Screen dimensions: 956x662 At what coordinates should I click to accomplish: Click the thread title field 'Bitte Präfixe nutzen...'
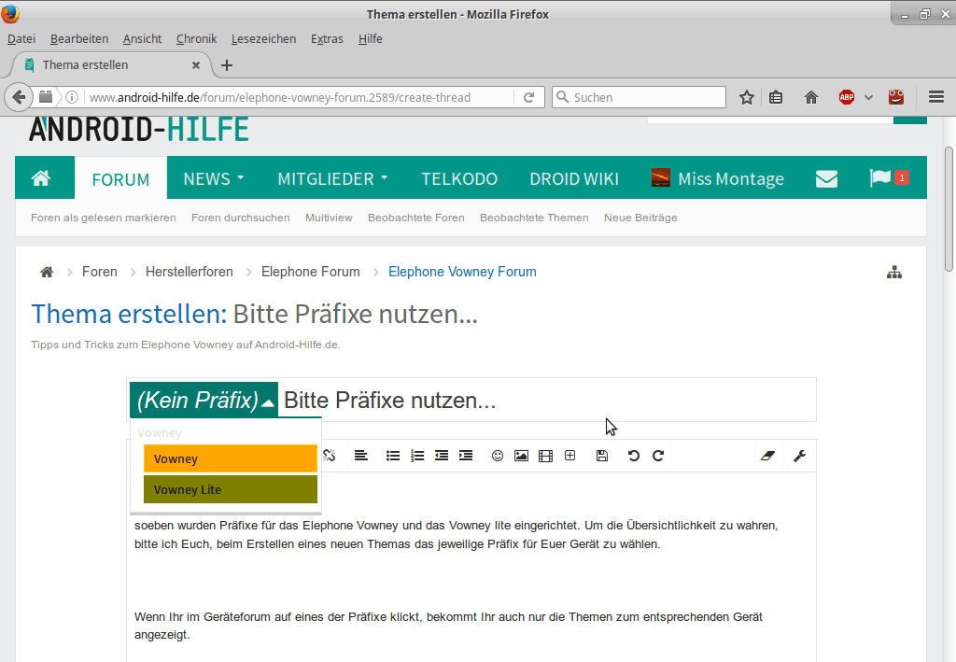[547, 400]
